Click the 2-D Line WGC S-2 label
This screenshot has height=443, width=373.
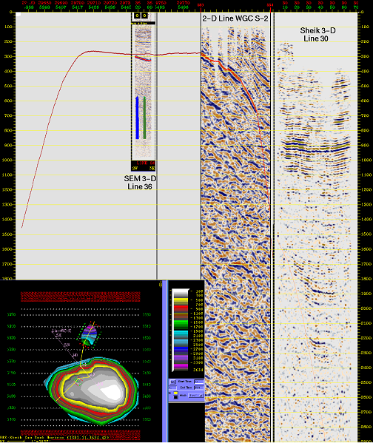[235, 18]
